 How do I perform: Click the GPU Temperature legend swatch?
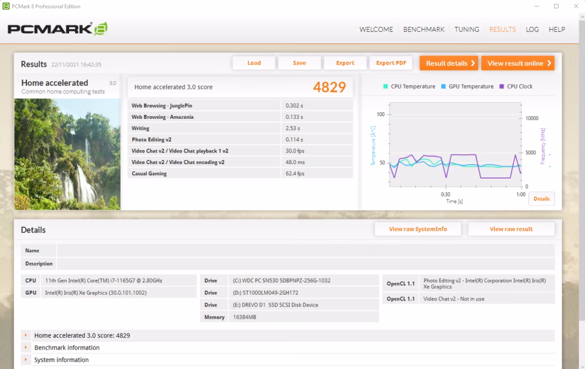click(x=443, y=86)
